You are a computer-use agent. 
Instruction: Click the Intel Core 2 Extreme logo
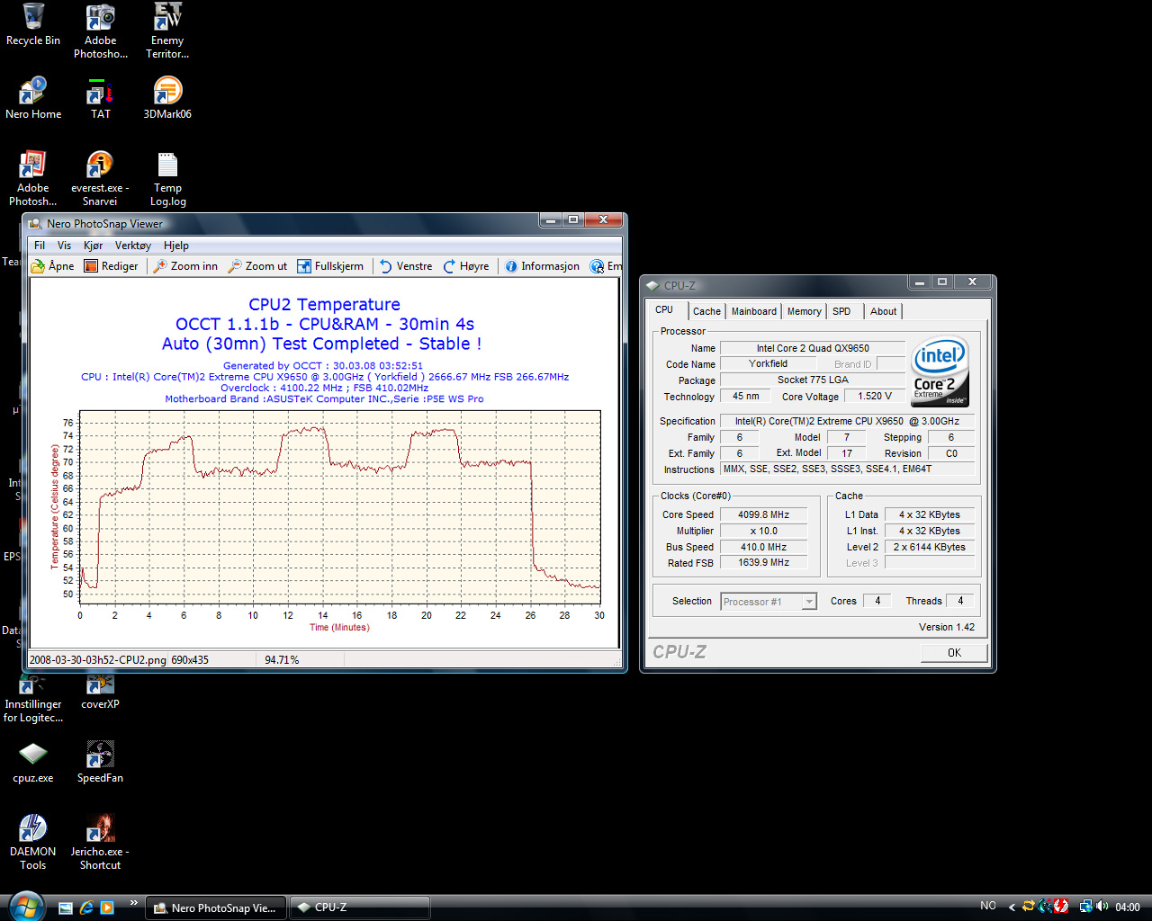tap(940, 371)
